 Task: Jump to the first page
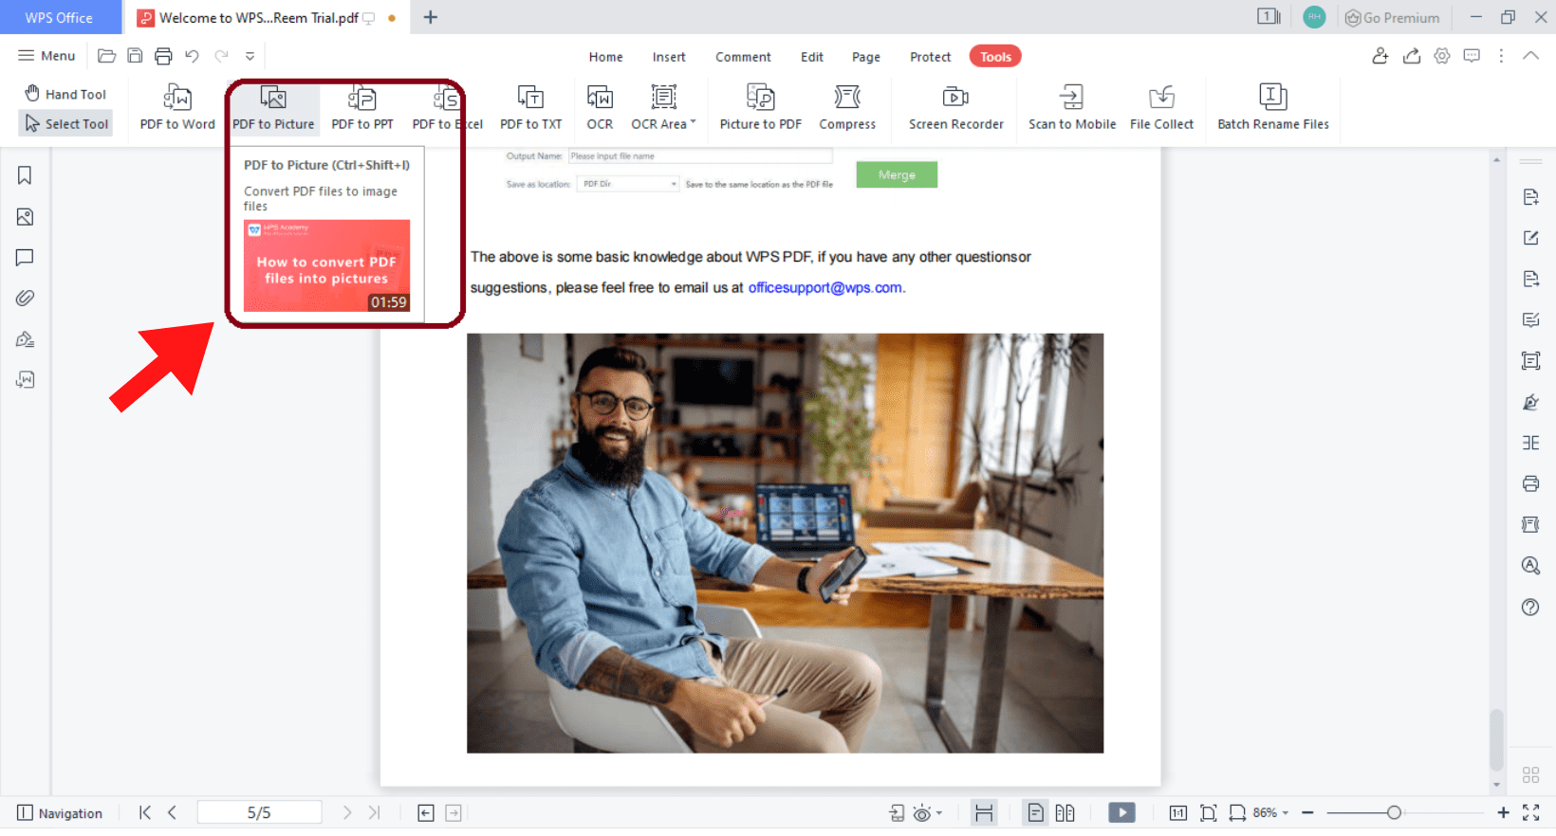pyautogui.click(x=144, y=812)
